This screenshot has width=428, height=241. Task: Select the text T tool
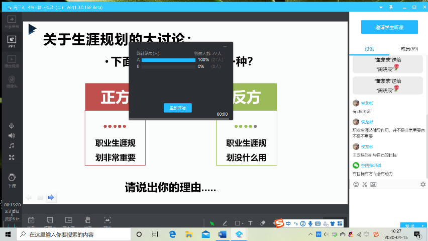[x=250, y=223]
